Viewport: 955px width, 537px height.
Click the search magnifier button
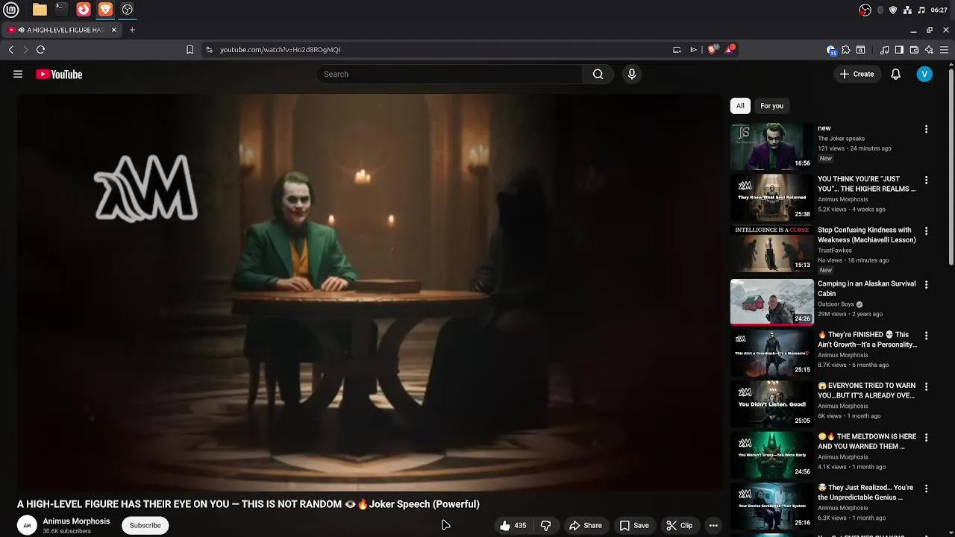point(598,74)
